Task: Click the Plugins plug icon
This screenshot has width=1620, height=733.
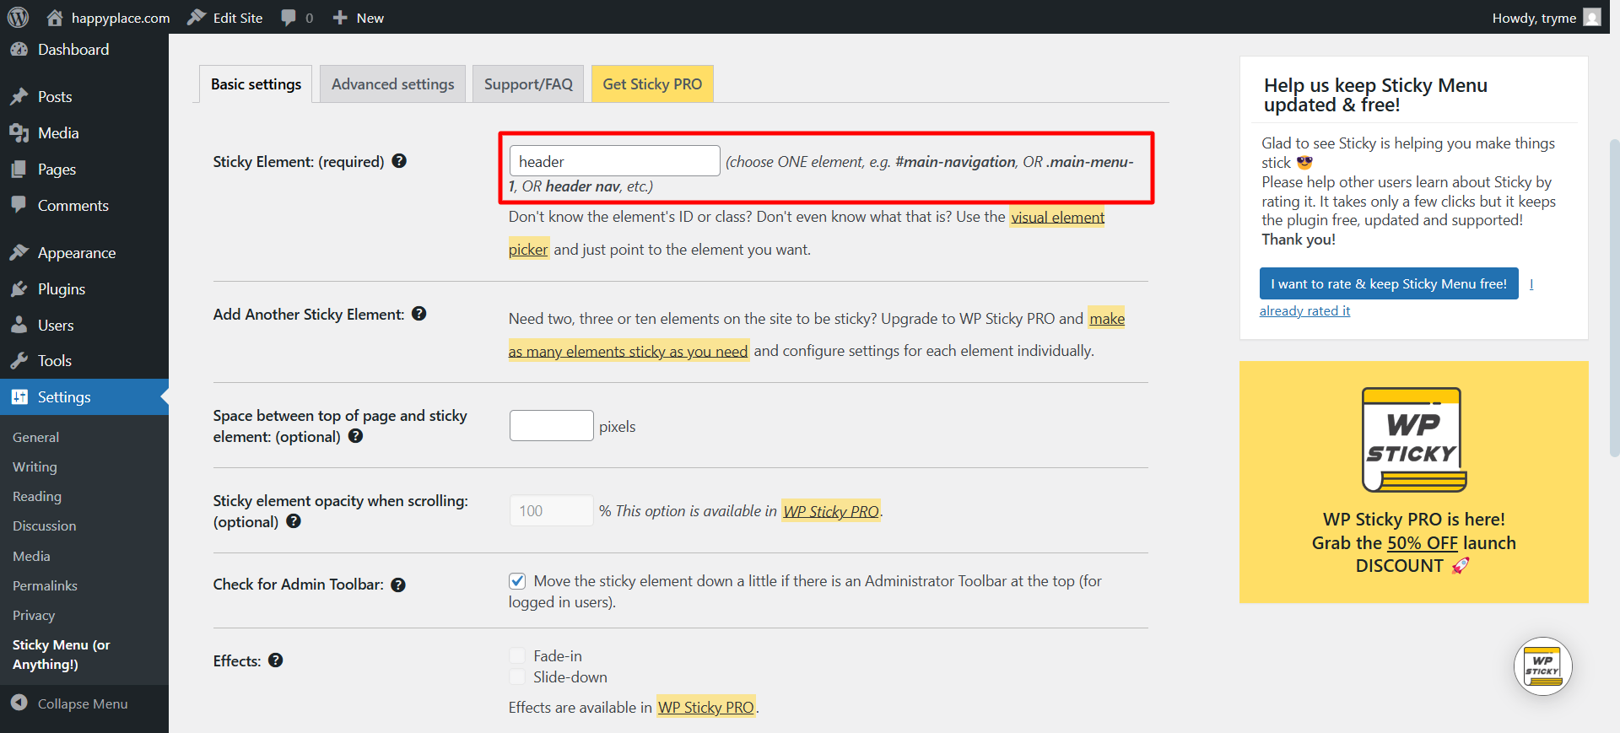Action: pos(19,288)
